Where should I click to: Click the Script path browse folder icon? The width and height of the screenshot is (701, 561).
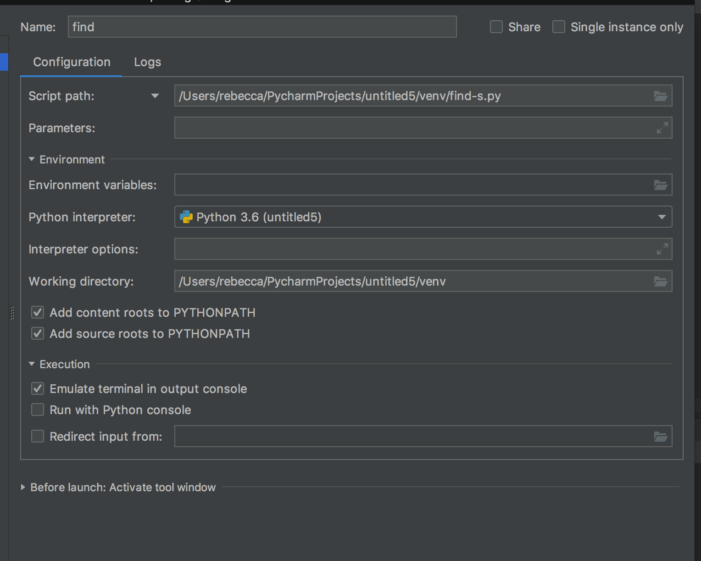660,96
